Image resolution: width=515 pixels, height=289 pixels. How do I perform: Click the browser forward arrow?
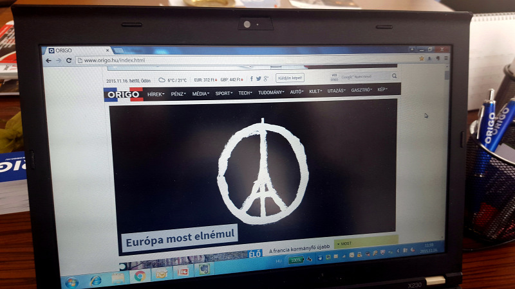[59, 60]
